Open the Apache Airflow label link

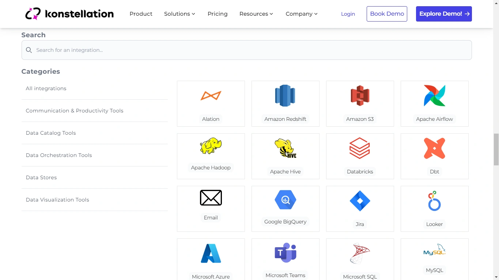point(434,119)
